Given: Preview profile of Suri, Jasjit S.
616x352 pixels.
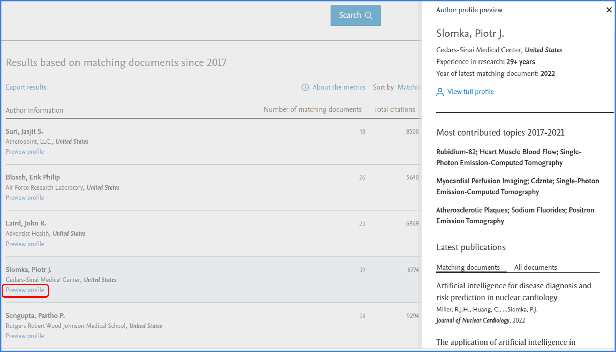Looking at the screenshot, I should tap(25, 152).
